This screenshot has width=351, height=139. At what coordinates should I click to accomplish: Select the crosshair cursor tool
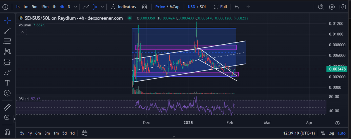pos(7,20)
